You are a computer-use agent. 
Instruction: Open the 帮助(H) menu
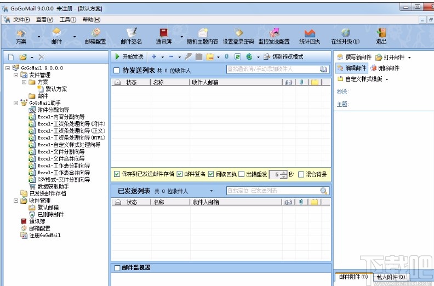coord(92,19)
